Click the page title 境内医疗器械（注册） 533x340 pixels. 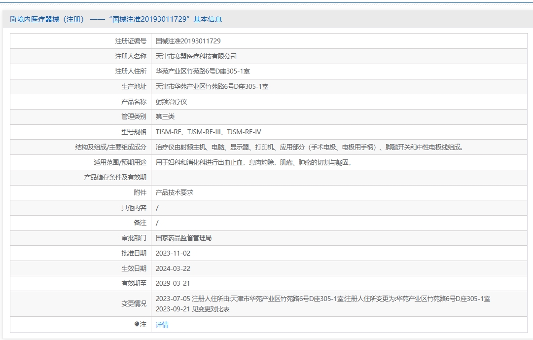click(x=50, y=19)
